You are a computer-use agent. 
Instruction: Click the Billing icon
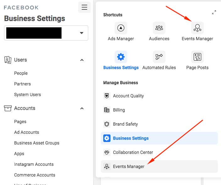(107, 110)
